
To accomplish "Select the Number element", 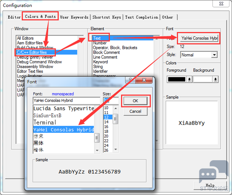I will pyautogui.click(x=100, y=43).
